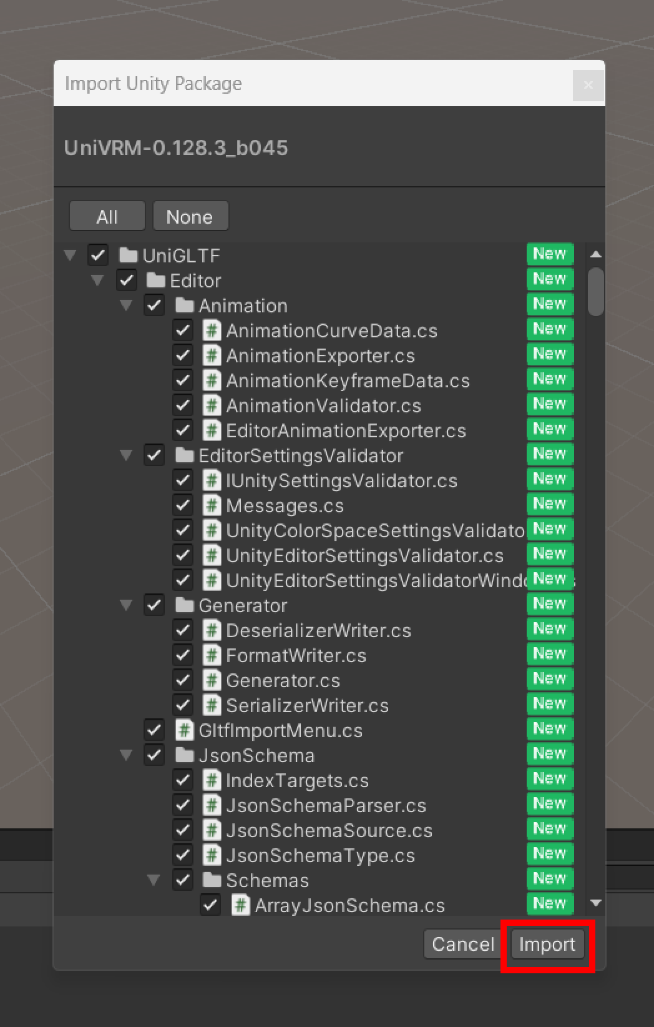The height and width of the screenshot is (1027, 654).
Task: Click the AnimationCurveData.cs script icon
Action: pos(212,330)
